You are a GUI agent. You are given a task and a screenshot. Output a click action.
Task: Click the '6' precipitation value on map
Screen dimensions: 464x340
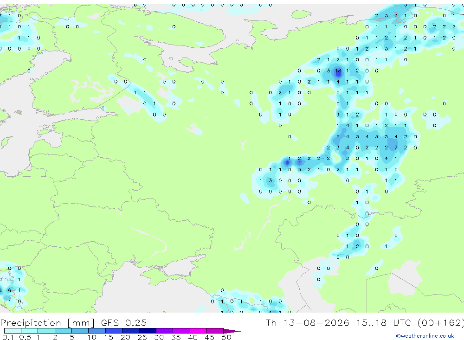(x=9, y=290)
